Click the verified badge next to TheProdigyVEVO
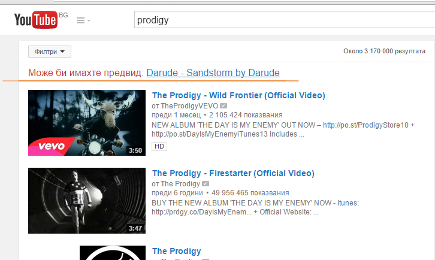The image size is (435, 260). 223,105
